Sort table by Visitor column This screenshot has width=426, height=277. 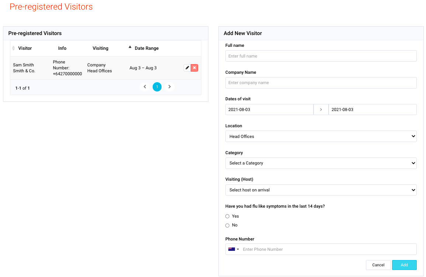pos(22,48)
